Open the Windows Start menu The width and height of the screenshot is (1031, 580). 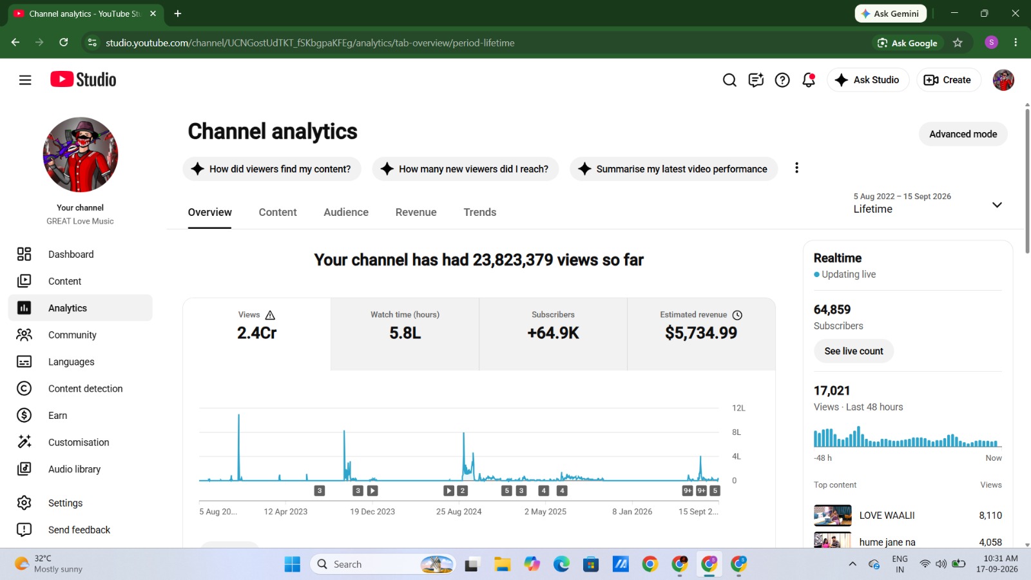coord(293,565)
